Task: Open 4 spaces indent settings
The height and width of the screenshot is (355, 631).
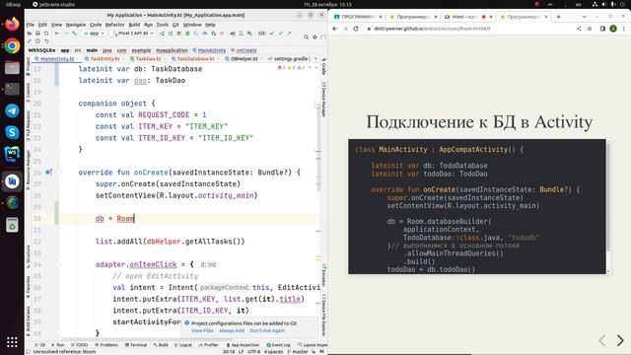Action: 274,351
